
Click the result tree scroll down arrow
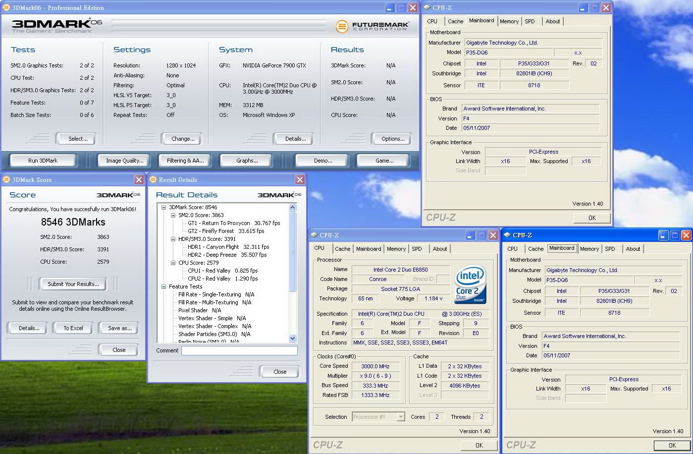[292, 338]
